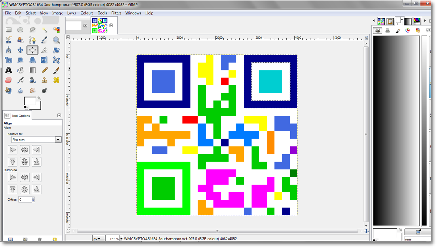Open the navigation preview at canvas corner

(367, 231)
